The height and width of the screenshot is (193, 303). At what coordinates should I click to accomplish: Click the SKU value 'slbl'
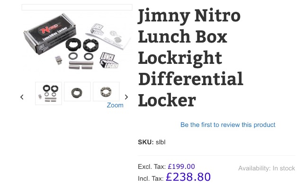(x=160, y=142)
